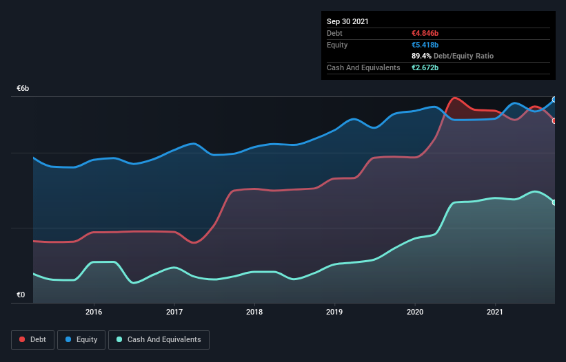Click the €2.672b cash value
The image size is (566, 362).
point(425,67)
